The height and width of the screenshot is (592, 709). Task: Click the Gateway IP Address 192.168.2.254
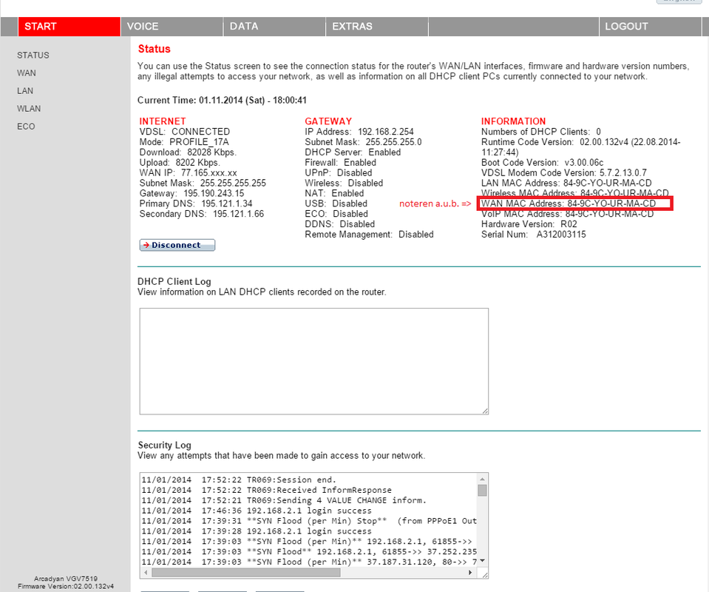tap(359, 132)
